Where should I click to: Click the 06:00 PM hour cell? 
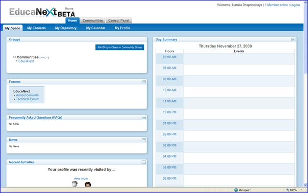pyautogui.click(x=170, y=180)
